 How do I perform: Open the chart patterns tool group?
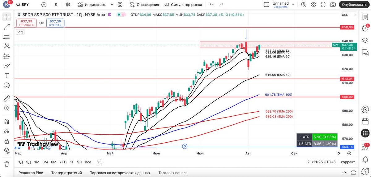[7, 46]
